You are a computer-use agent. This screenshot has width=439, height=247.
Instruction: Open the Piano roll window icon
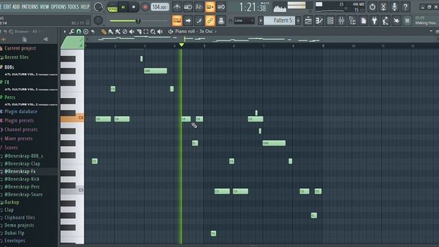(319, 21)
